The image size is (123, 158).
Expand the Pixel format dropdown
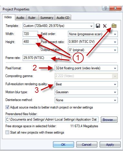click(86, 68)
